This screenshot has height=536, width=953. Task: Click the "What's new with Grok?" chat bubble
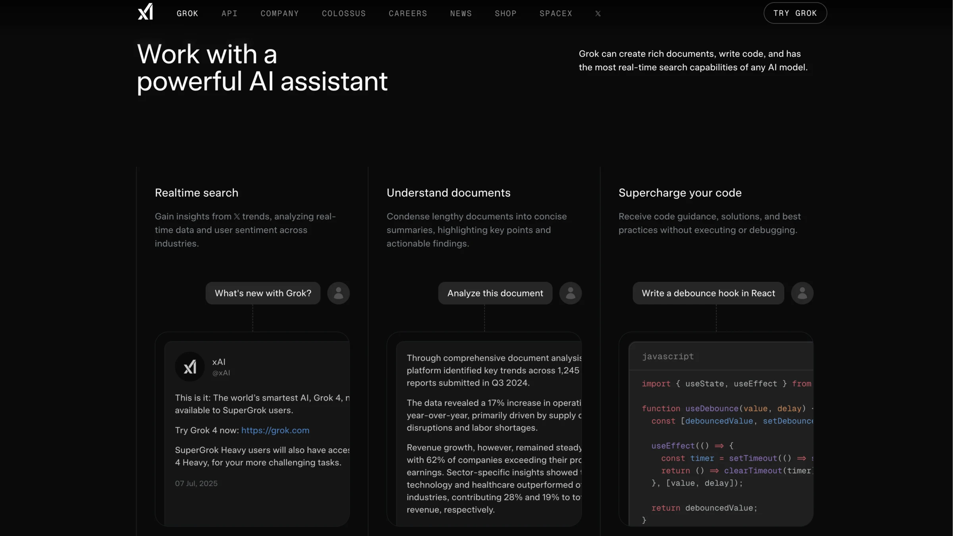[263, 293]
